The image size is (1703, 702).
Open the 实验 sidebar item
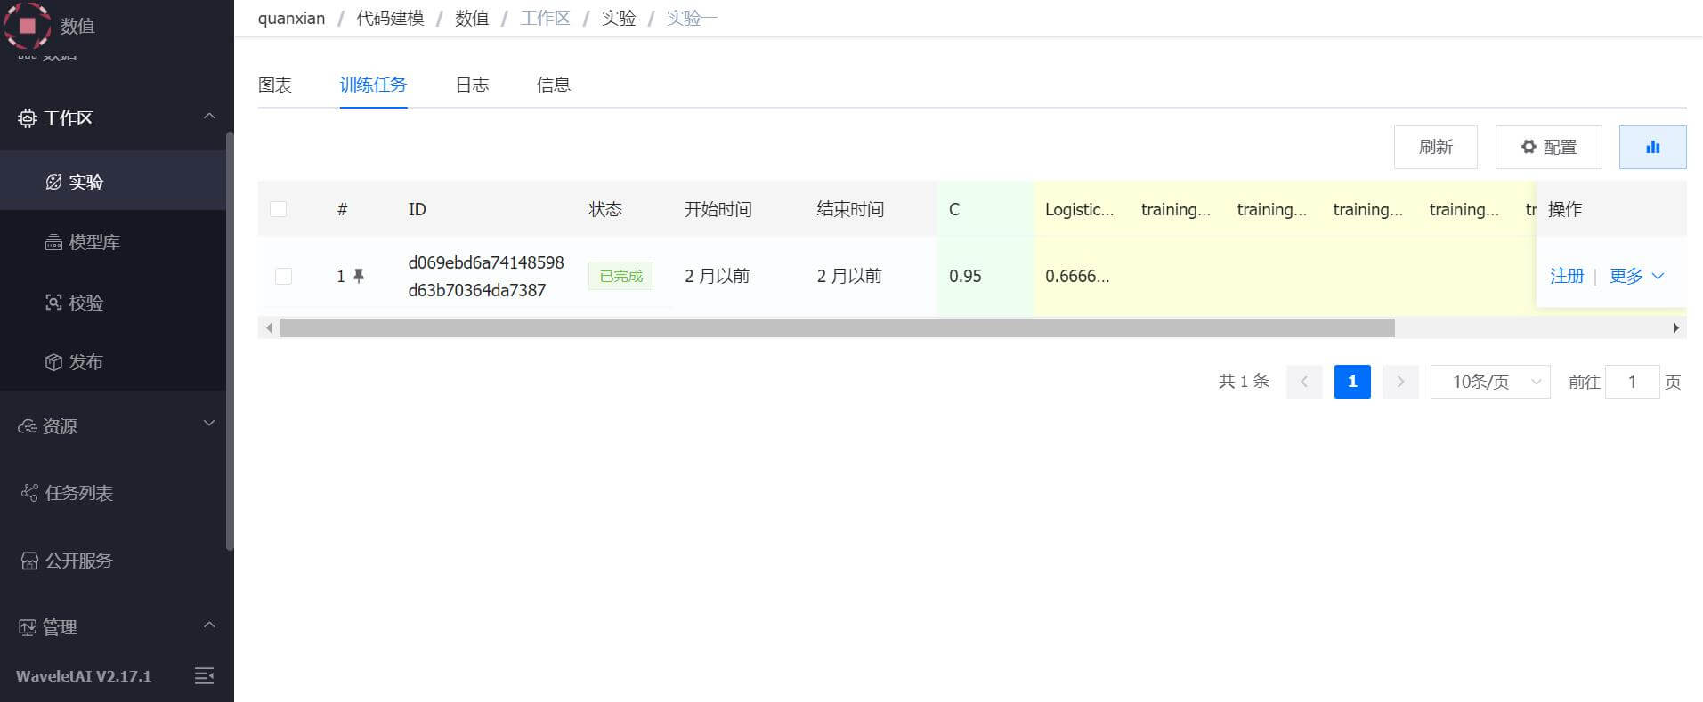[85, 182]
